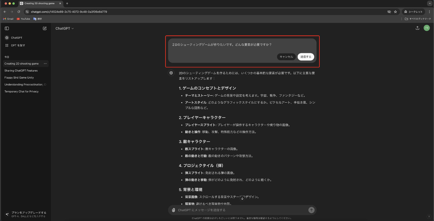Click プランをアップグレードする link
Viewport: 434px width, 221px height.
point(29,213)
